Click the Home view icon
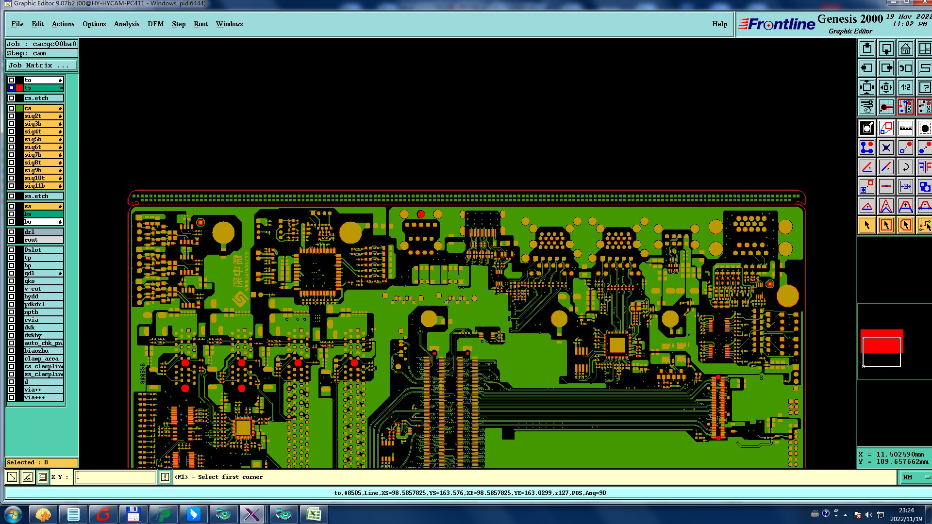 click(905, 49)
